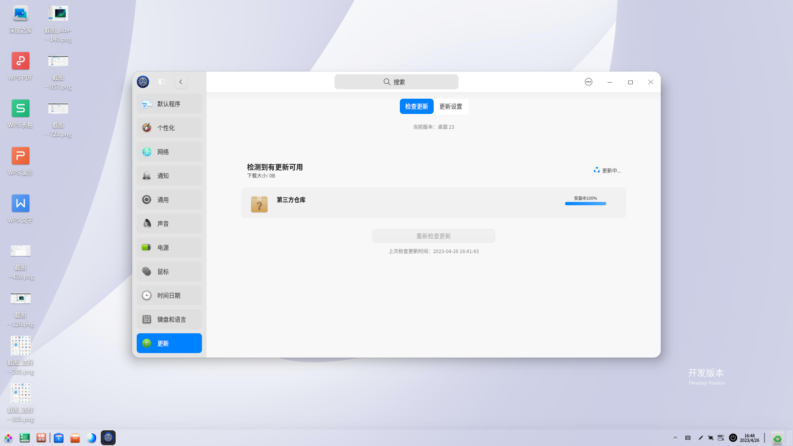Screen dimensions: 793x446
Task: Click the 重新检查更新 button
Action: tap(433, 236)
